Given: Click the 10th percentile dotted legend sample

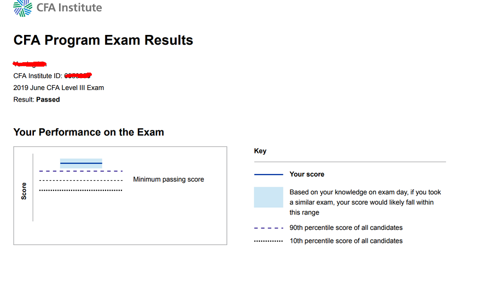Looking at the screenshot, I should coord(269,241).
